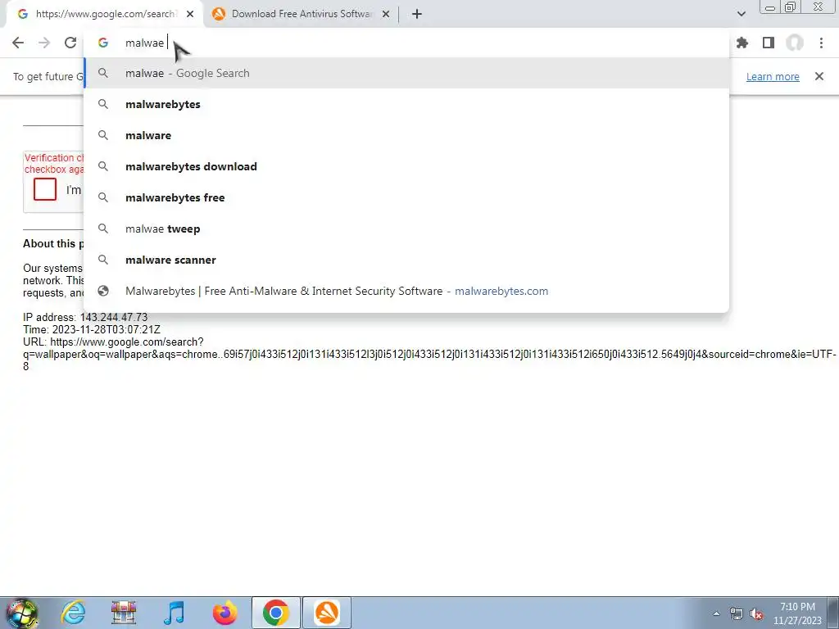Open the Windows Explorer taskbar icon
Viewport: 839px width, 629px height.
click(x=124, y=613)
